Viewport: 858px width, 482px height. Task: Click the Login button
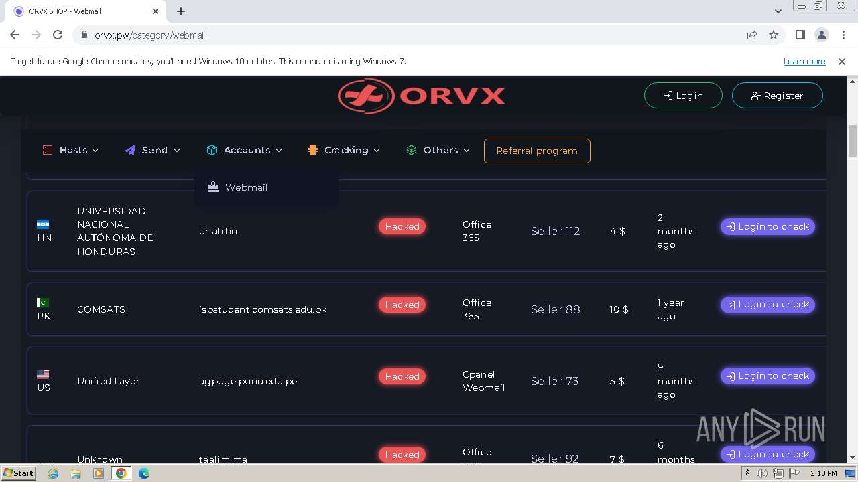(x=683, y=96)
